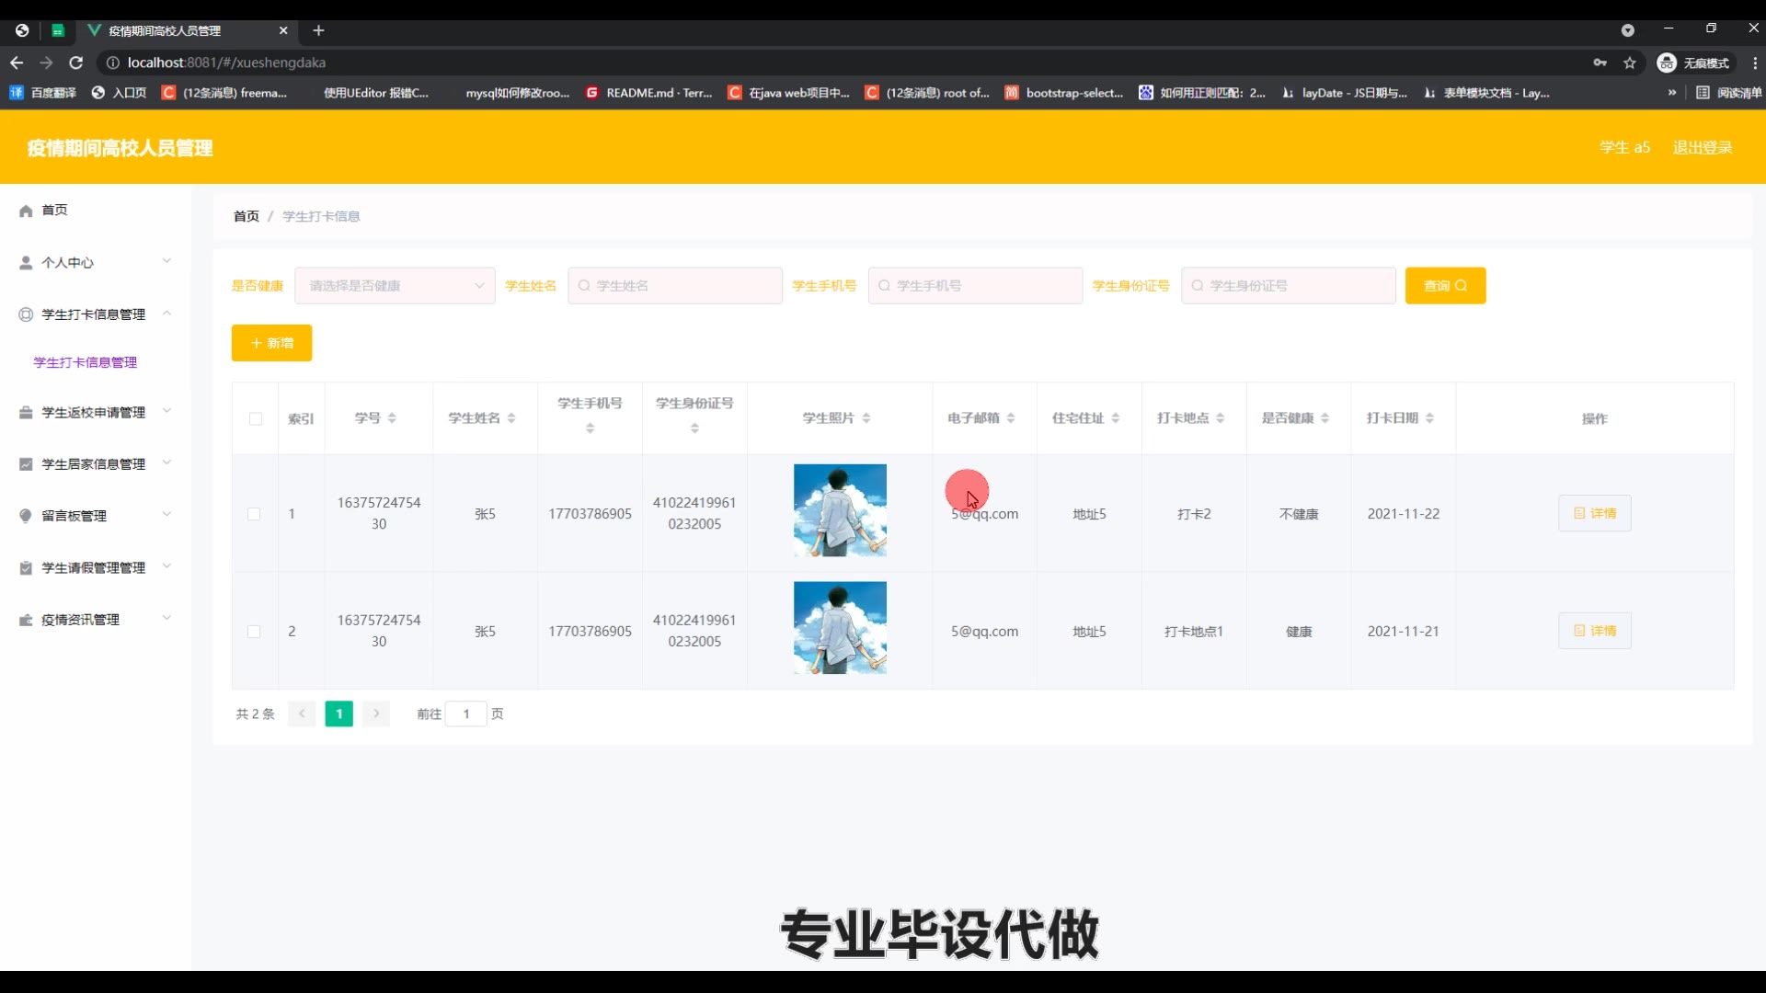
Task: Sort table by 学号 sort arrows
Action: 392,418
